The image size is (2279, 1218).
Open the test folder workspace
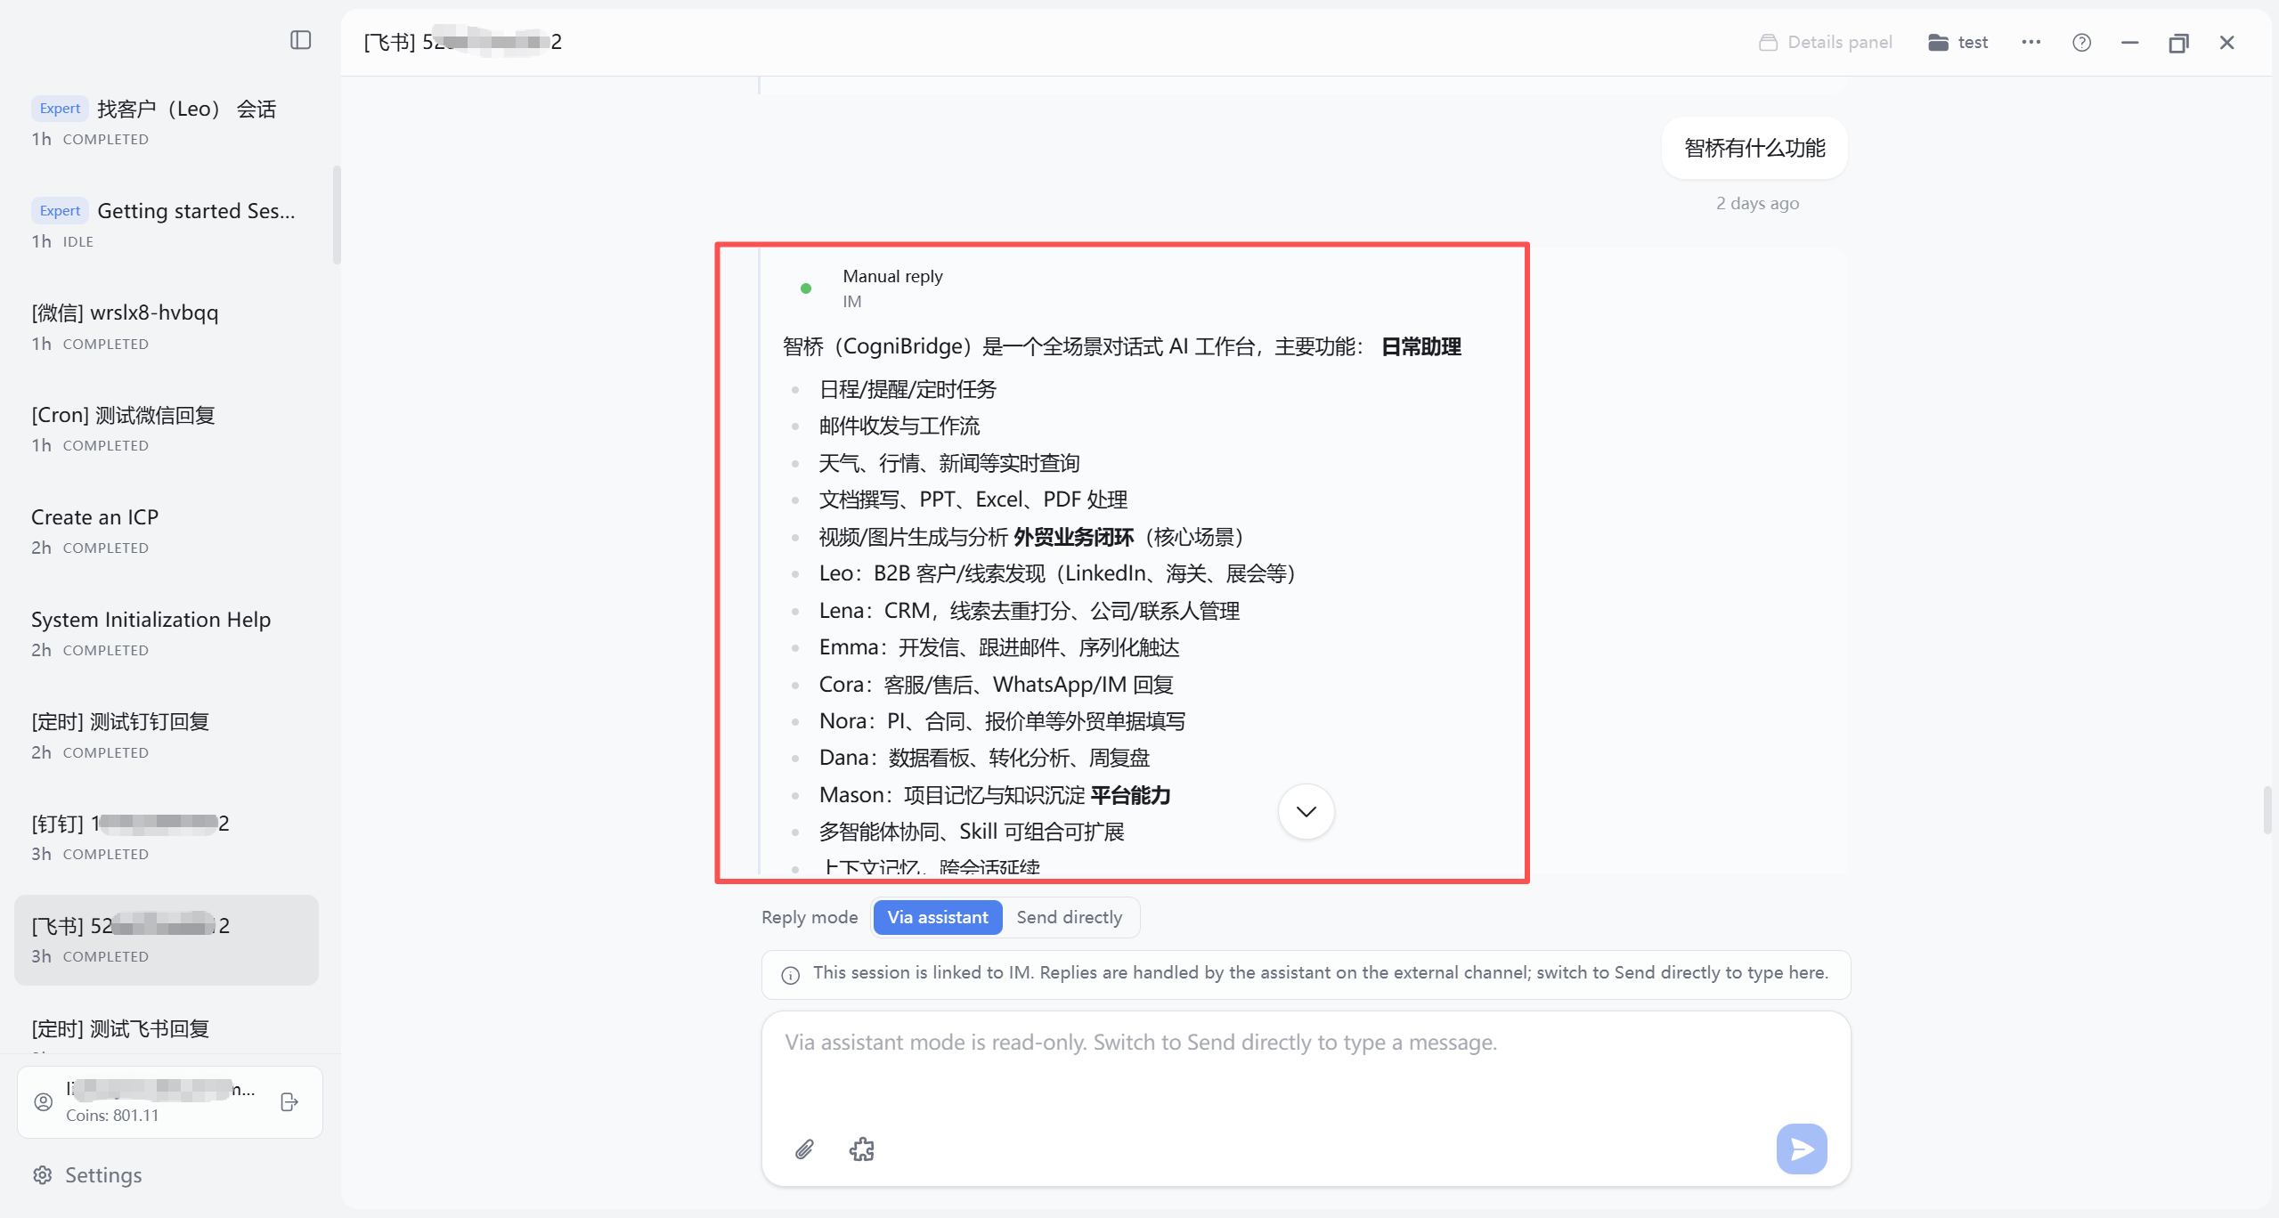(1957, 42)
